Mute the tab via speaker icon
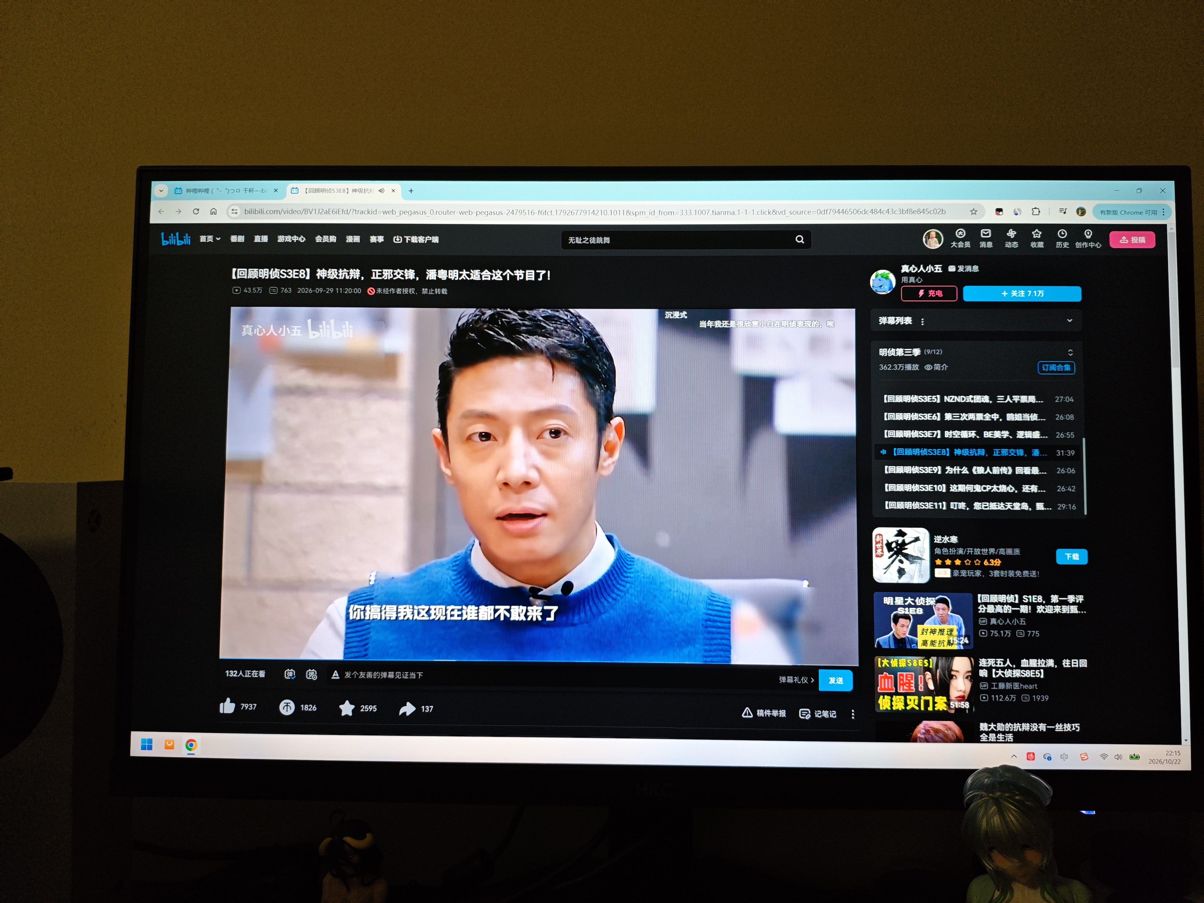Screen dimensions: 1204x903 382,190
